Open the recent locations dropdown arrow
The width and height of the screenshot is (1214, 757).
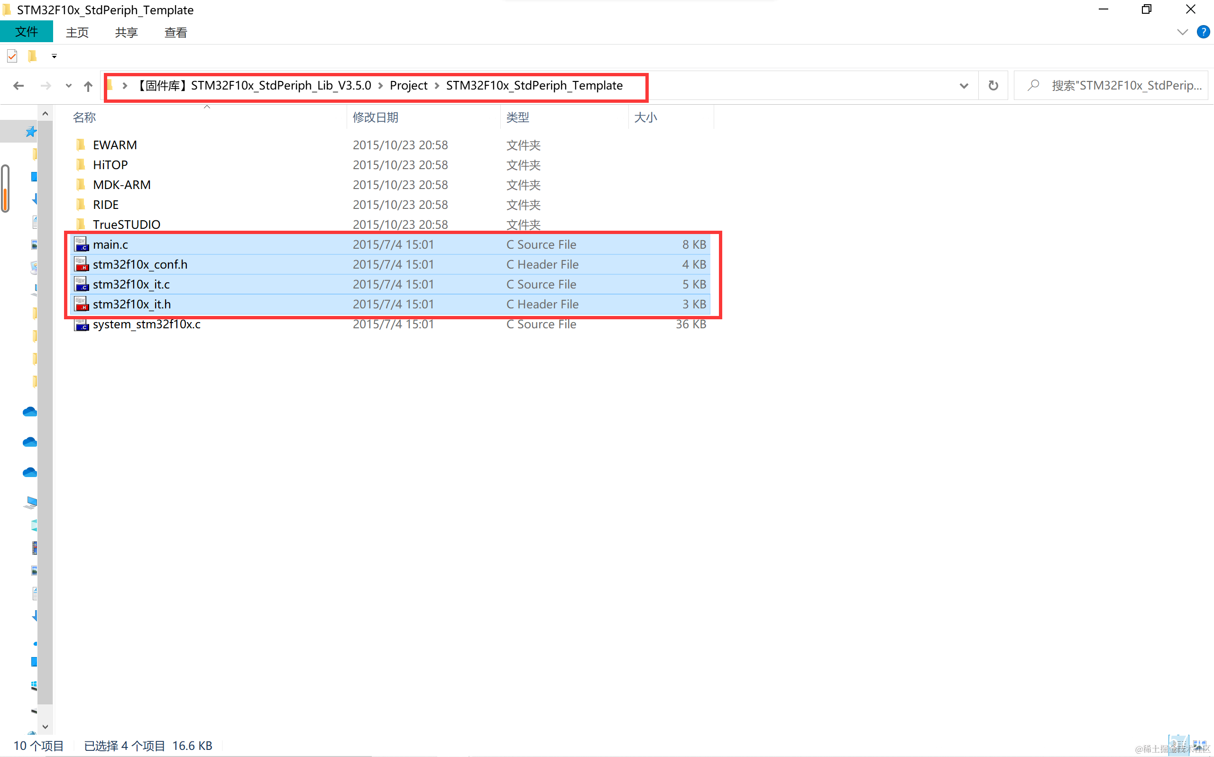(69, 86)
